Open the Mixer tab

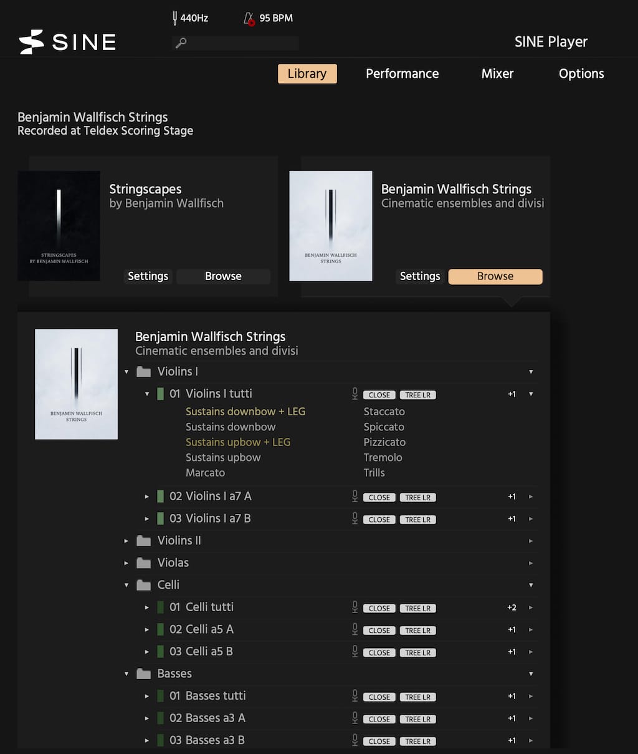(497, 74)
